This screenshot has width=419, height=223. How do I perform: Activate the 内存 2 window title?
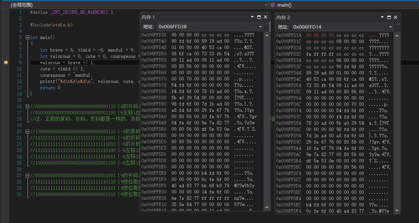[283, 17]
